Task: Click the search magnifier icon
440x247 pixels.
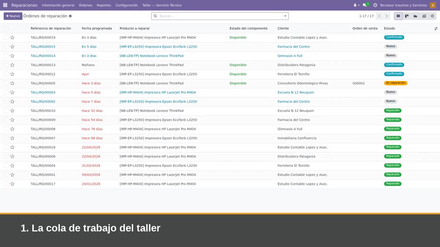Action: tap(155, 16)
